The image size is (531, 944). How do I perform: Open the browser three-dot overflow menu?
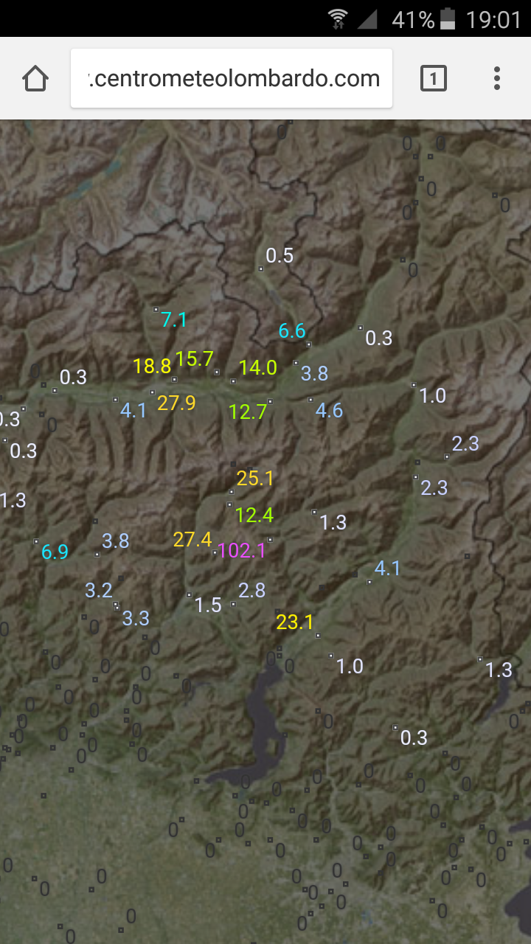(x=497, y=78)
